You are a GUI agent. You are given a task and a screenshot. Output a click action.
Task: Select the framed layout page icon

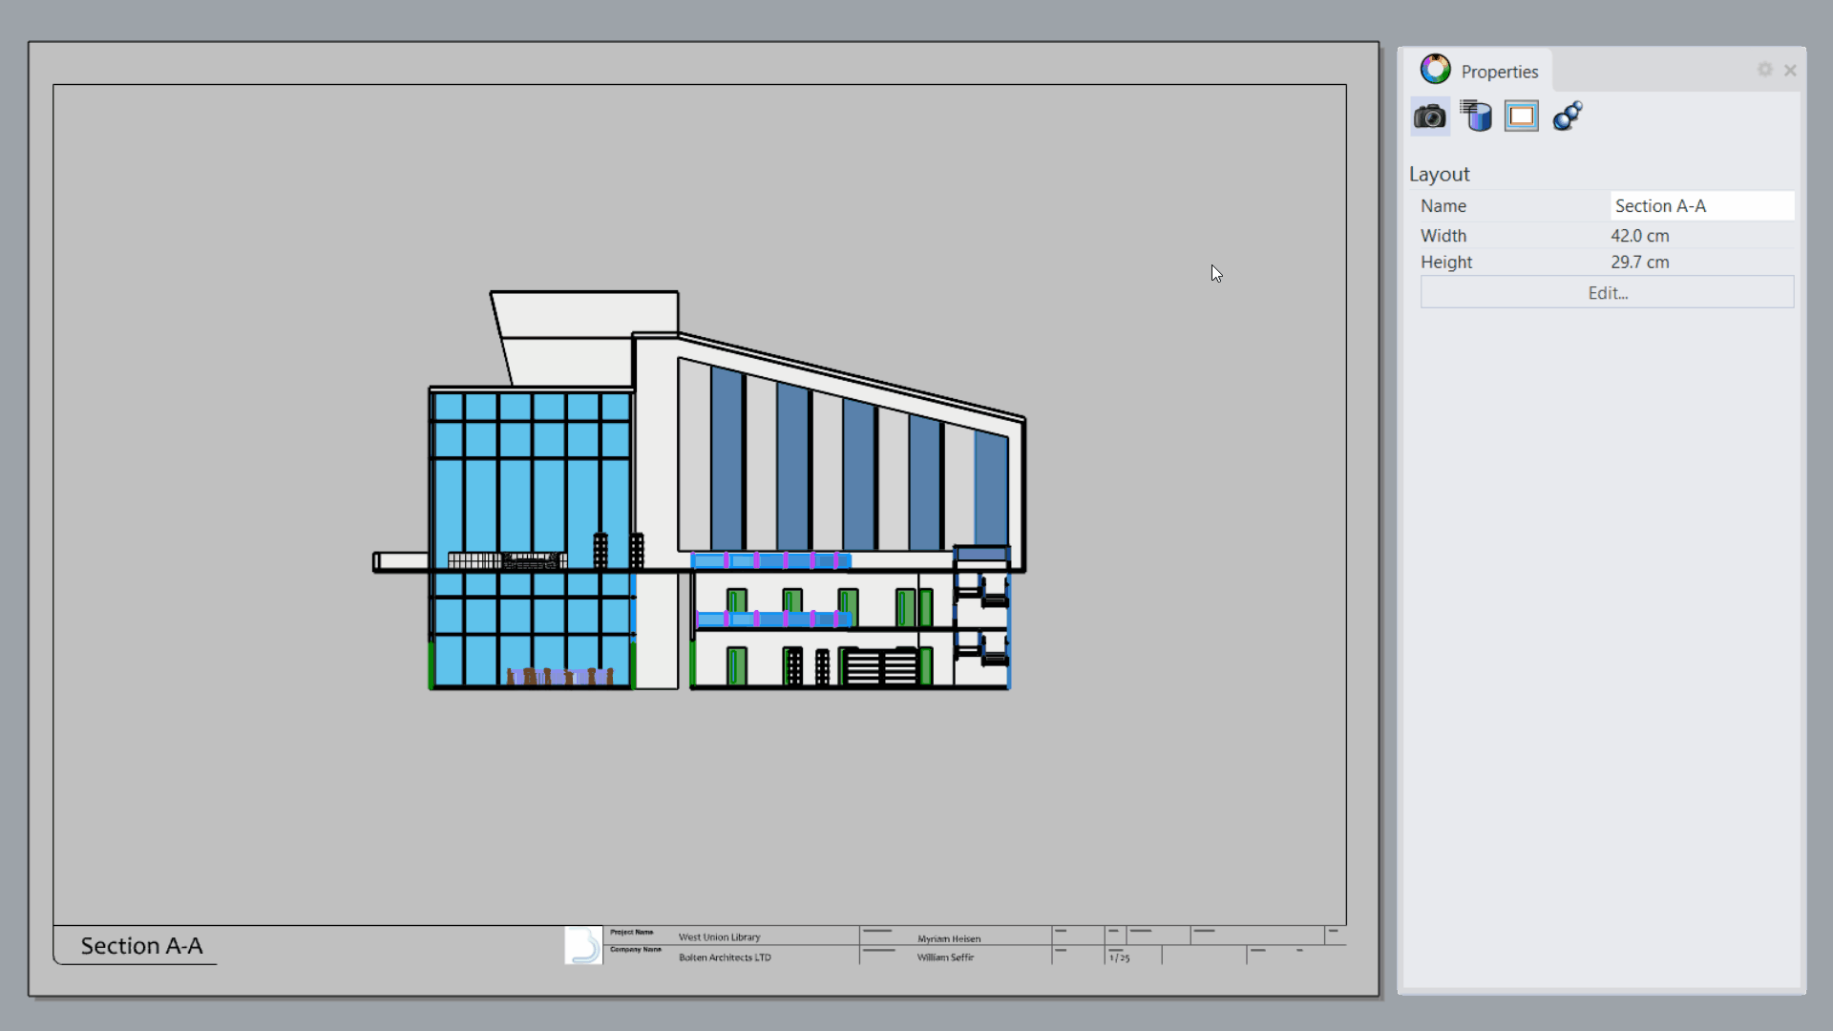coord(1522,116)
